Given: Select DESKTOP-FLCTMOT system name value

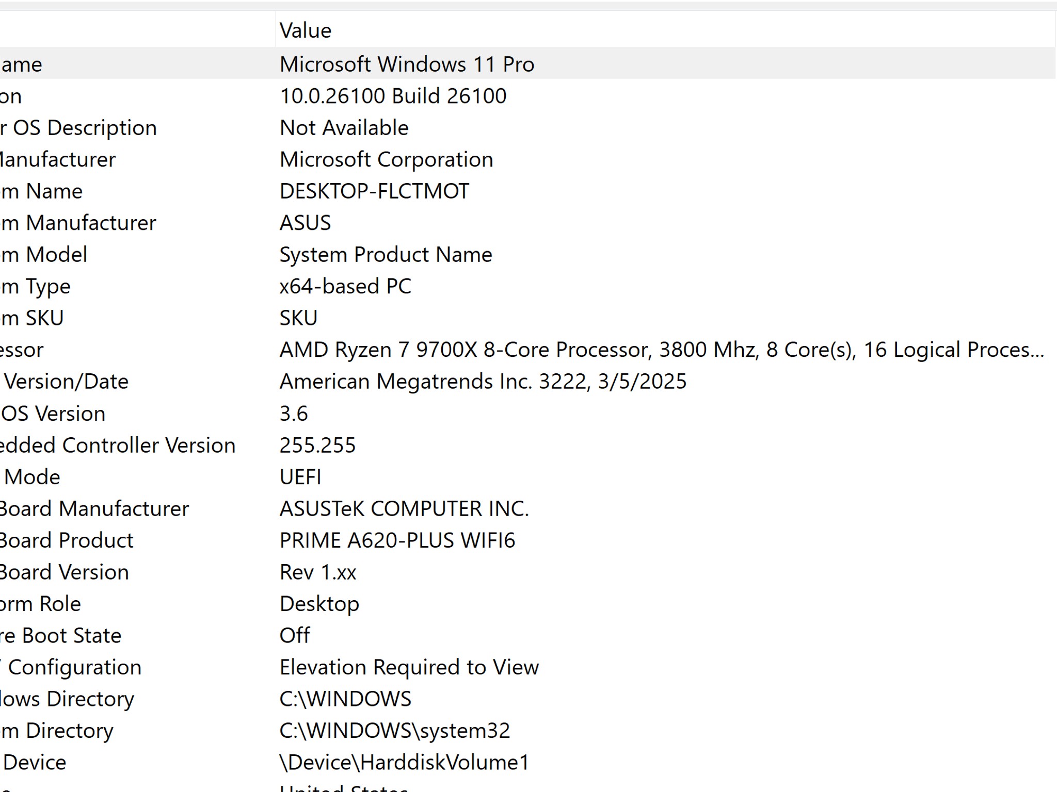Looking at the screenshot, I should pyautogui.click(x=374, y=191).
